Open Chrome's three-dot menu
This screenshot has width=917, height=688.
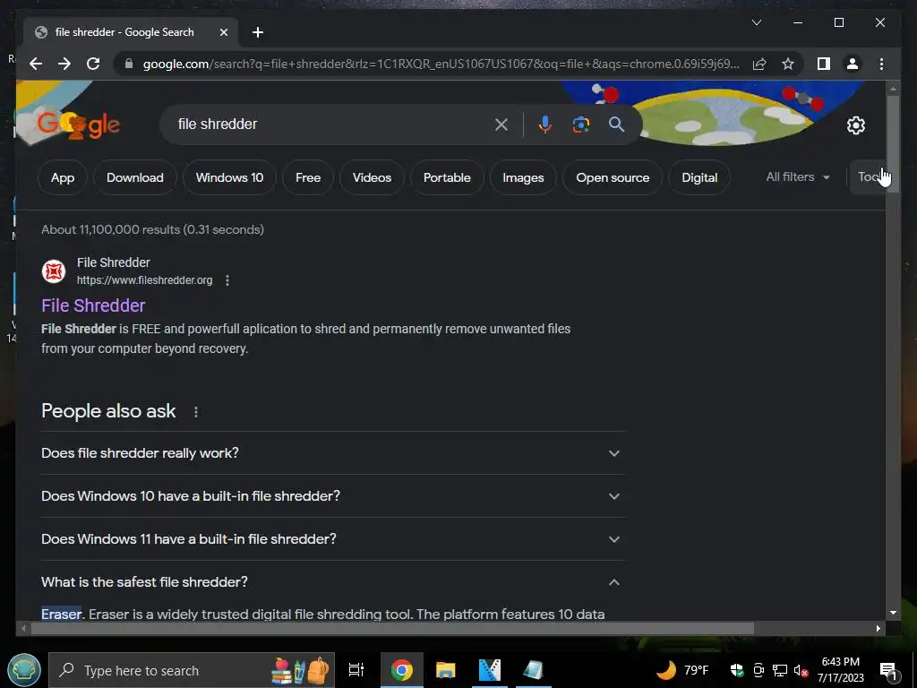881,64
